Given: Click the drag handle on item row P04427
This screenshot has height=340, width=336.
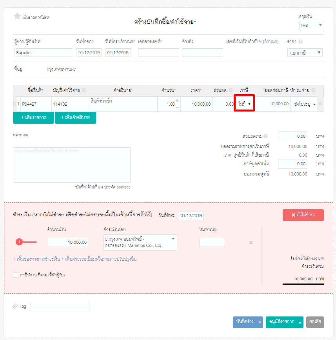Looking at the screenshot, I should pyautogui.click(x=15, y=104).
